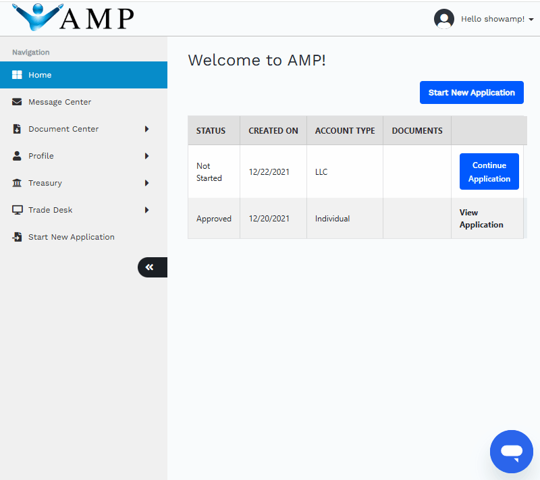Open View Application for Individual account

[481, 219]
